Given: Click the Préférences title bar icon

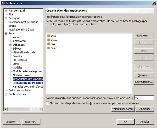Looking at the screenshot, I should pyautogui.click(x=3, y=3).
